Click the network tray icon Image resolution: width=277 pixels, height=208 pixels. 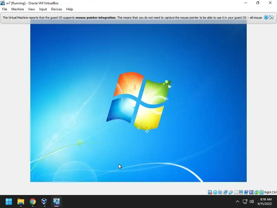click(245, 201)
